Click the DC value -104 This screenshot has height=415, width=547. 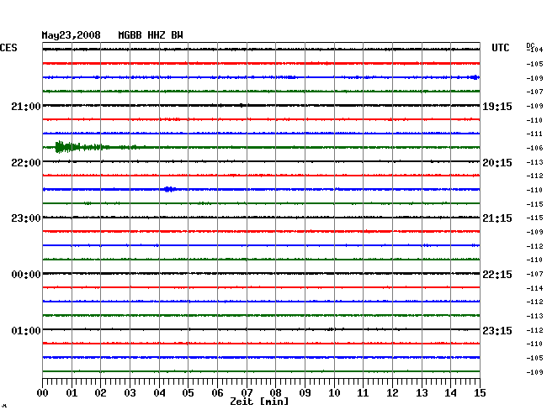point(534,50)
